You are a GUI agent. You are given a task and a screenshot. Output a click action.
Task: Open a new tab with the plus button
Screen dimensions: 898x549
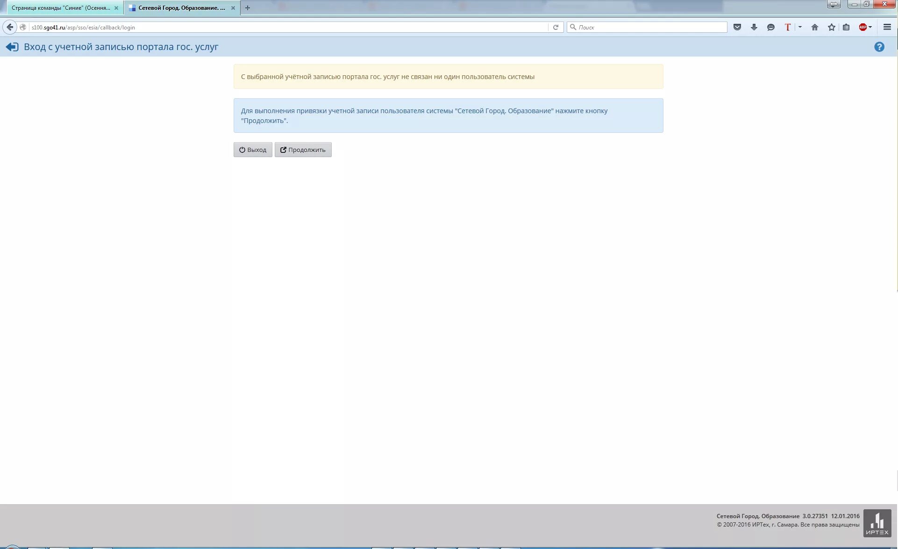point(248,8)
